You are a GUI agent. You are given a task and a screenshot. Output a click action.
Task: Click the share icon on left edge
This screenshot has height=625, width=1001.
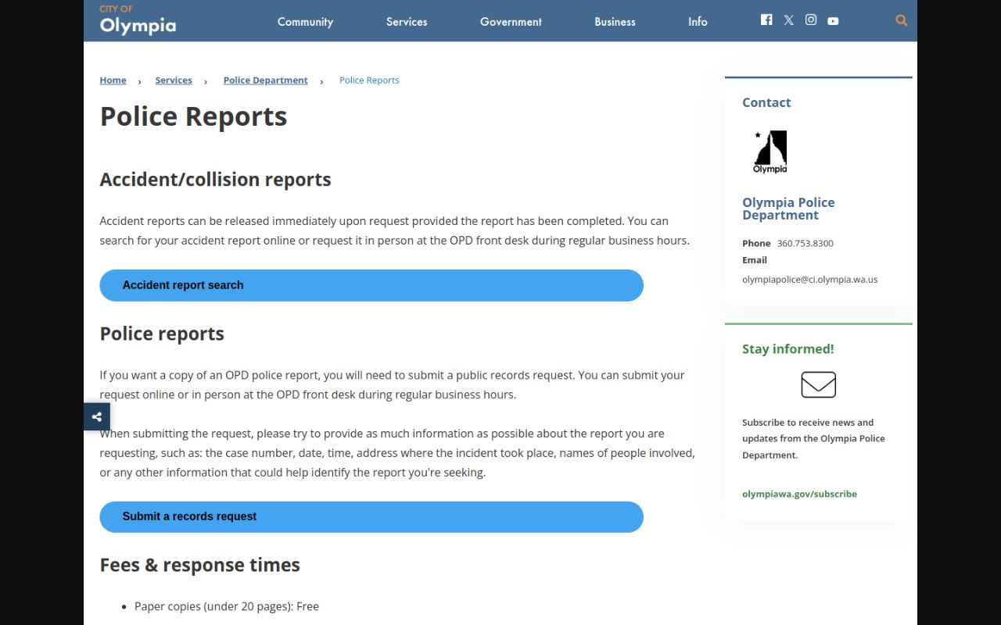click(97, 417)
